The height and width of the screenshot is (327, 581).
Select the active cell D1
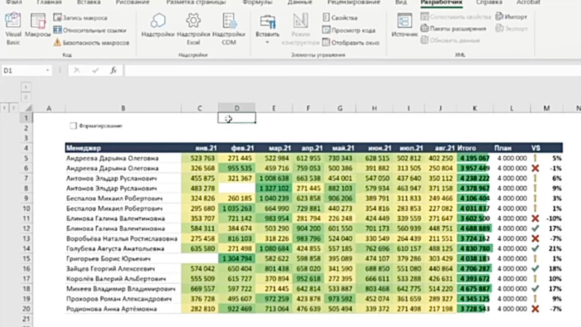click(236, 118)
